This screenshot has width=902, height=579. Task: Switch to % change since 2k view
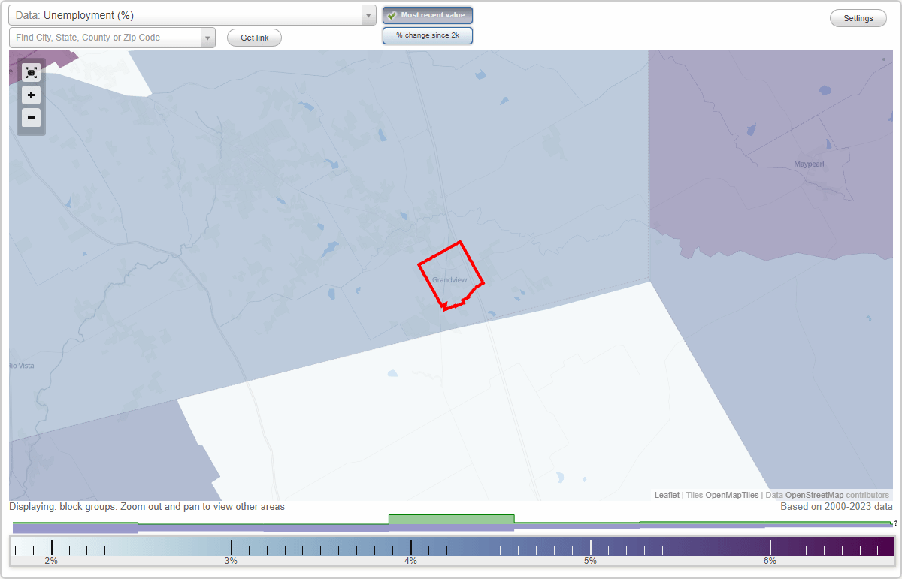pos(427,35)
